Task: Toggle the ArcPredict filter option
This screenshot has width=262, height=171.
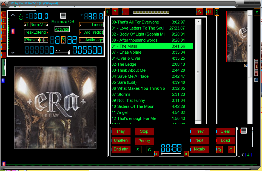Action: 91,32
